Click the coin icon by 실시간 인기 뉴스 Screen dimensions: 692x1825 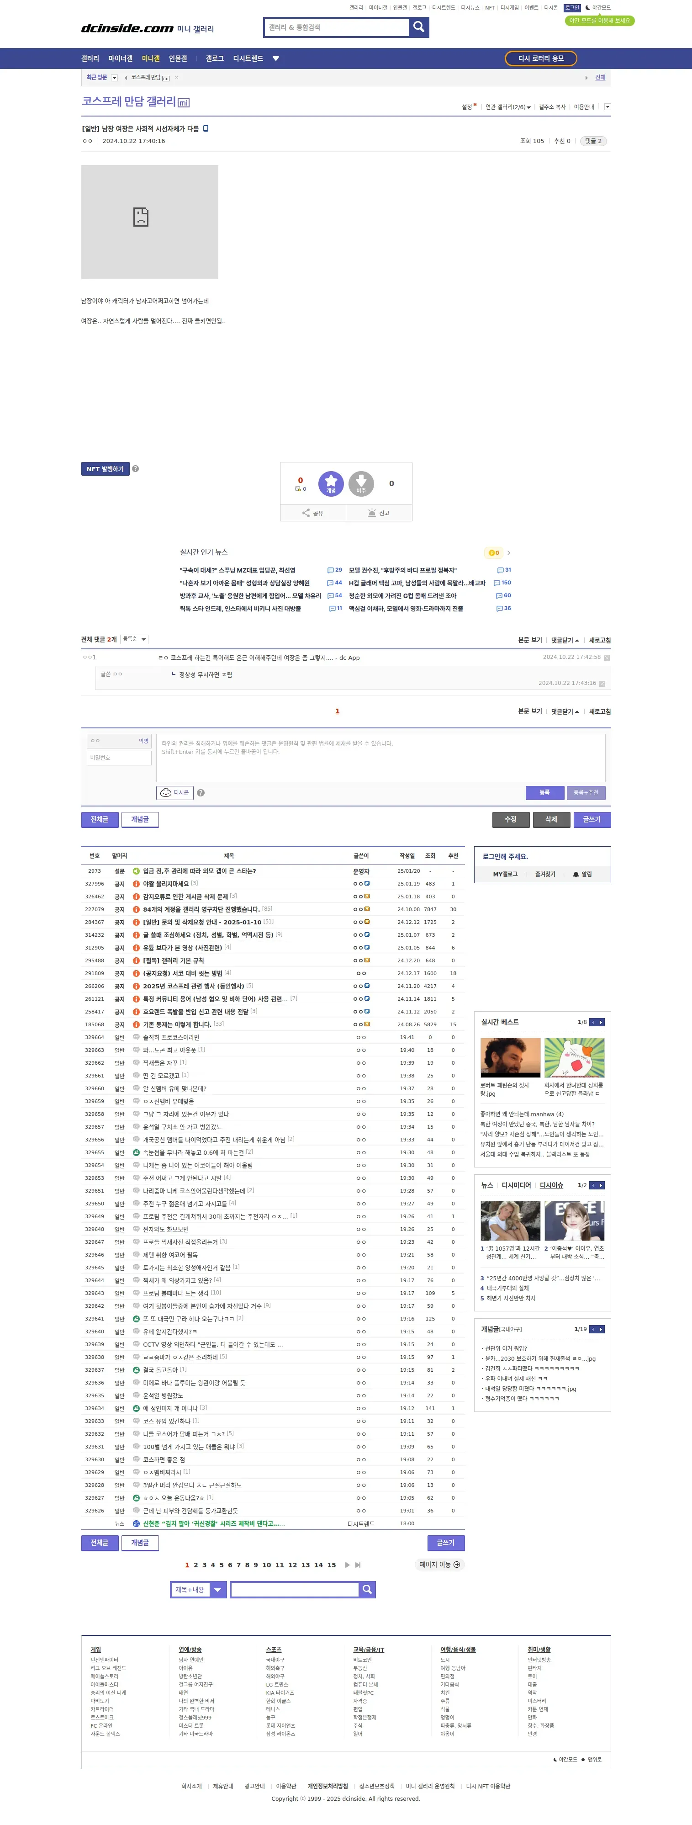494,552
